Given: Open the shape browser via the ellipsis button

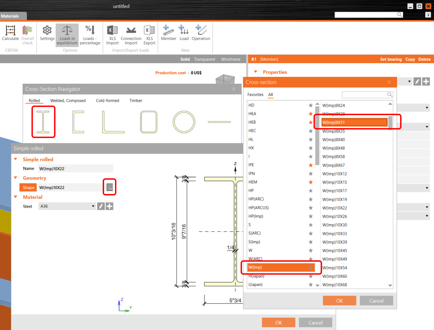Looking at the screenshot, I should [110, 187].
